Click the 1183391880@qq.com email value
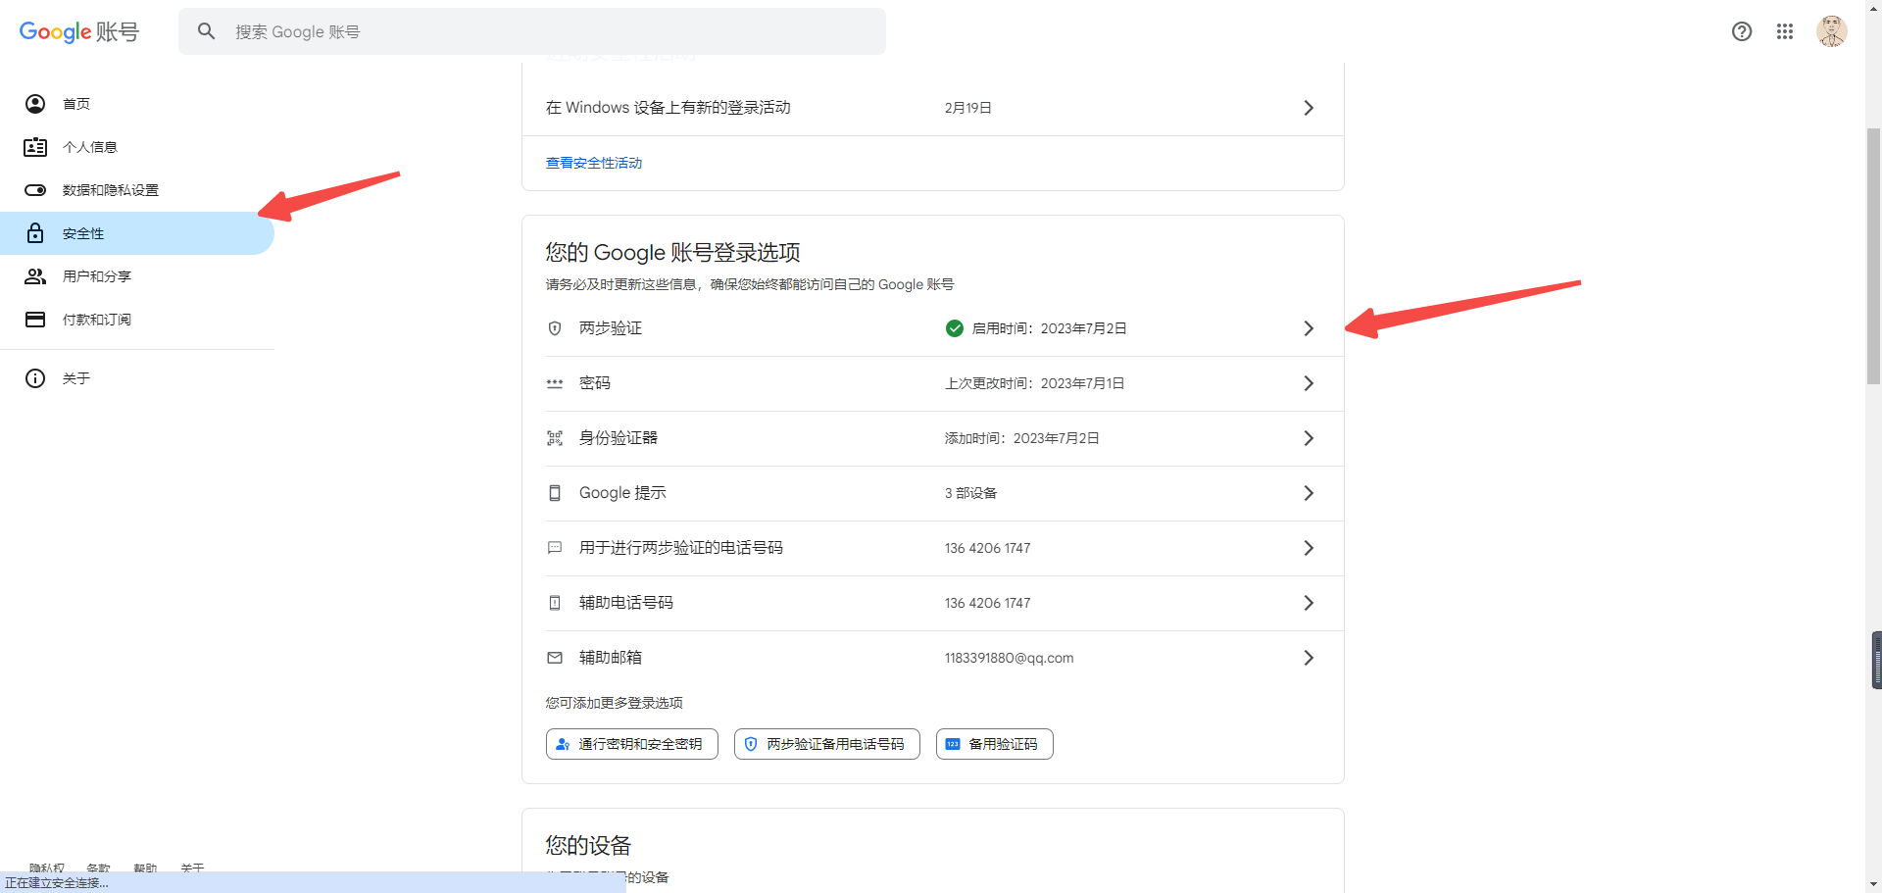Image resolution: width=1882 pixels, height=893 pixels. (1010, 658)
